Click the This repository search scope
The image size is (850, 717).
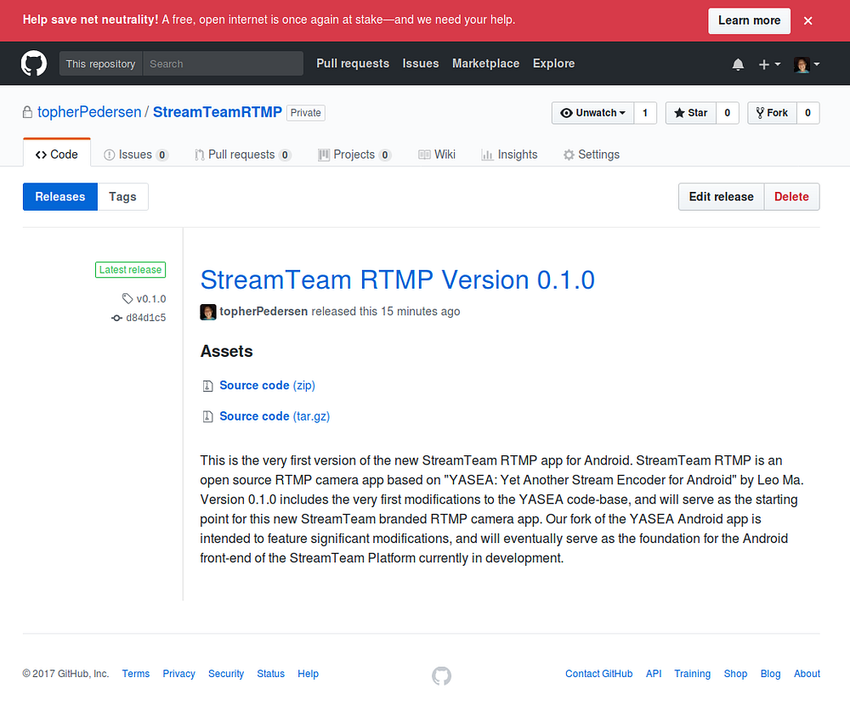coord(100,64)
